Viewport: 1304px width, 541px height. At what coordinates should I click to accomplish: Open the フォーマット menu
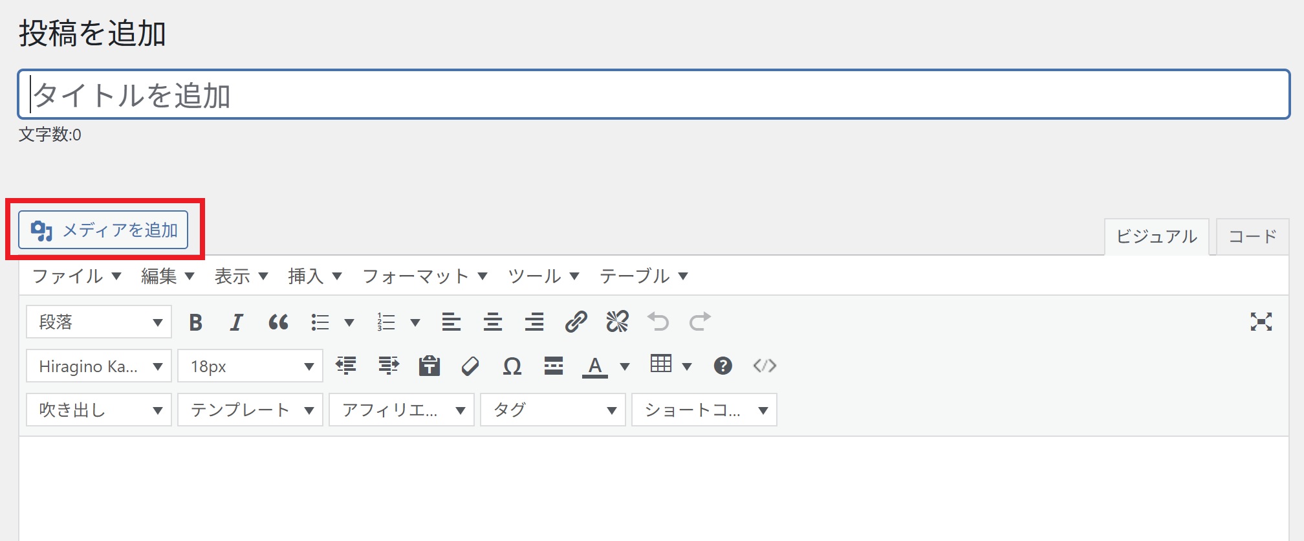tap(424, 276)
